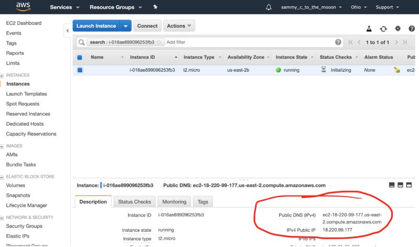This screenshot has height=247, width=419.
Task: Go to last page of results
Action: point(405,42)
